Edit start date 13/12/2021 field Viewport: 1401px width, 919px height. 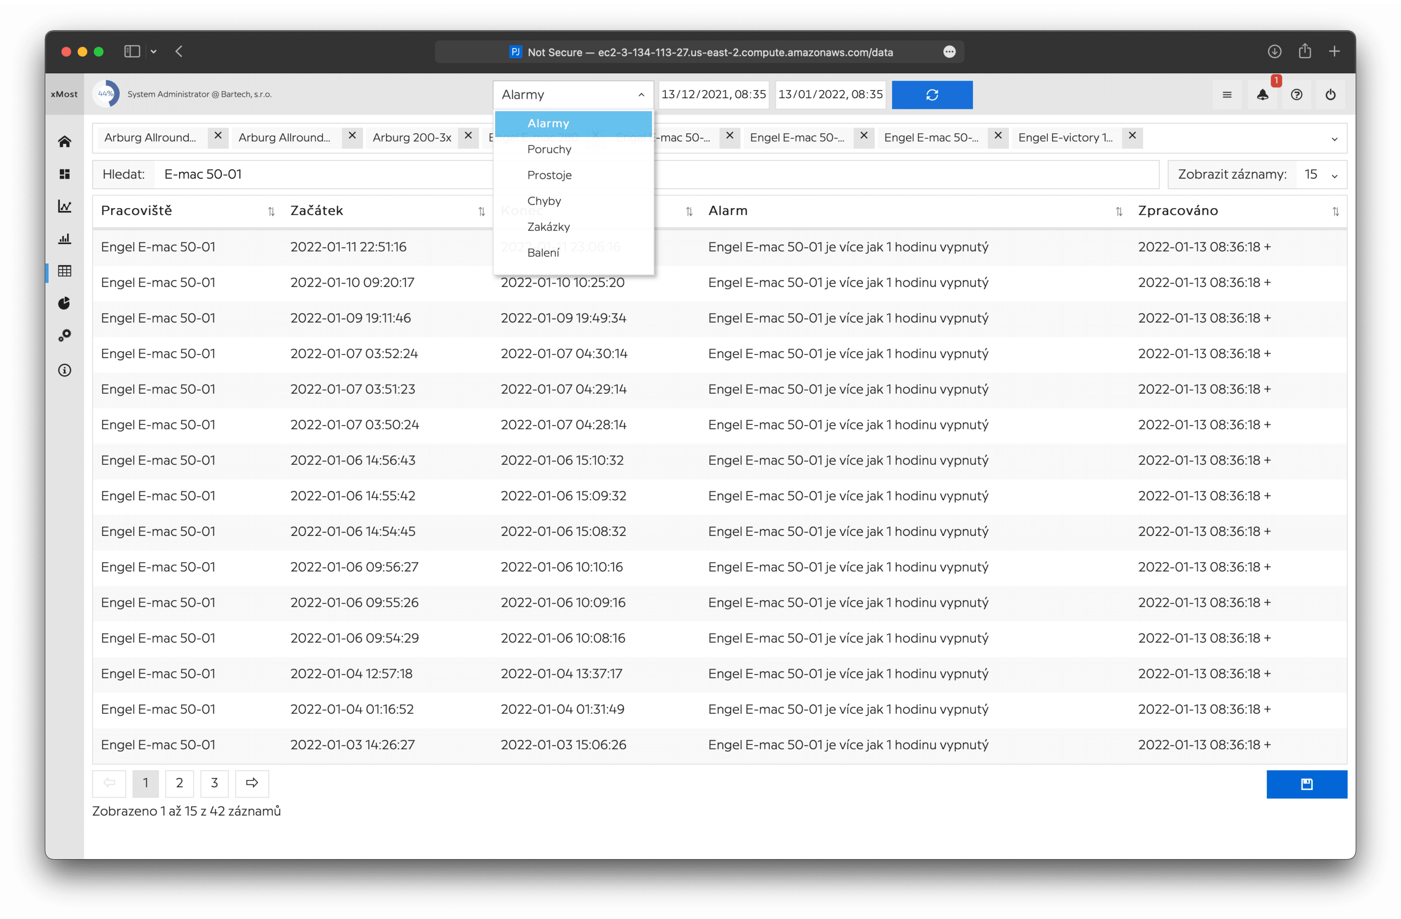pyautogui.click(x=714, y=95)
